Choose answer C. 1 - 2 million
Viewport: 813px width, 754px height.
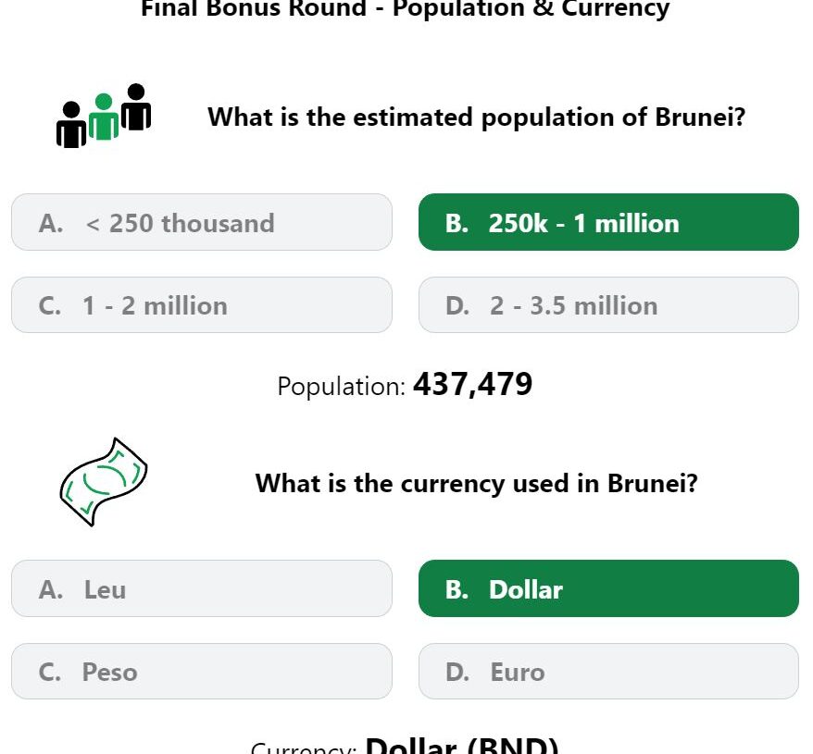pyautogui.click(x=202, y=305)
